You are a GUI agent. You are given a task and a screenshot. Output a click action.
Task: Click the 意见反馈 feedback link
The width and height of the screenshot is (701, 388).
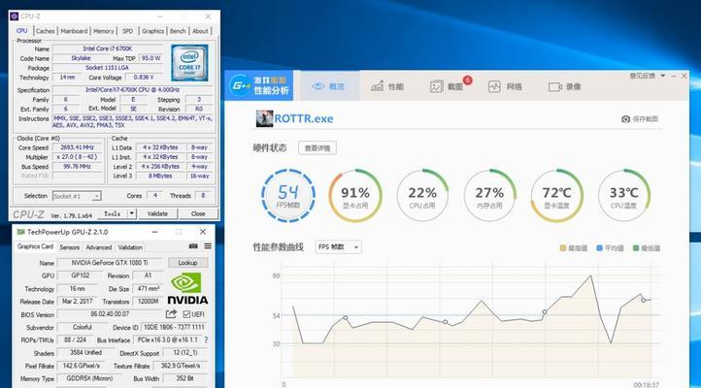click(x=643, y=76)
